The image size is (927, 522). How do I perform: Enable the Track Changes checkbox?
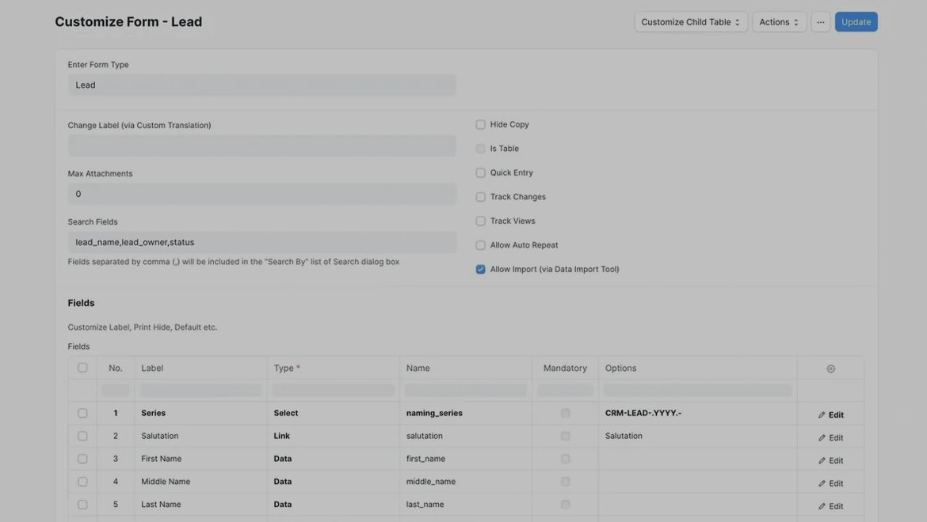pyautogui.click(x=480, y=197)
